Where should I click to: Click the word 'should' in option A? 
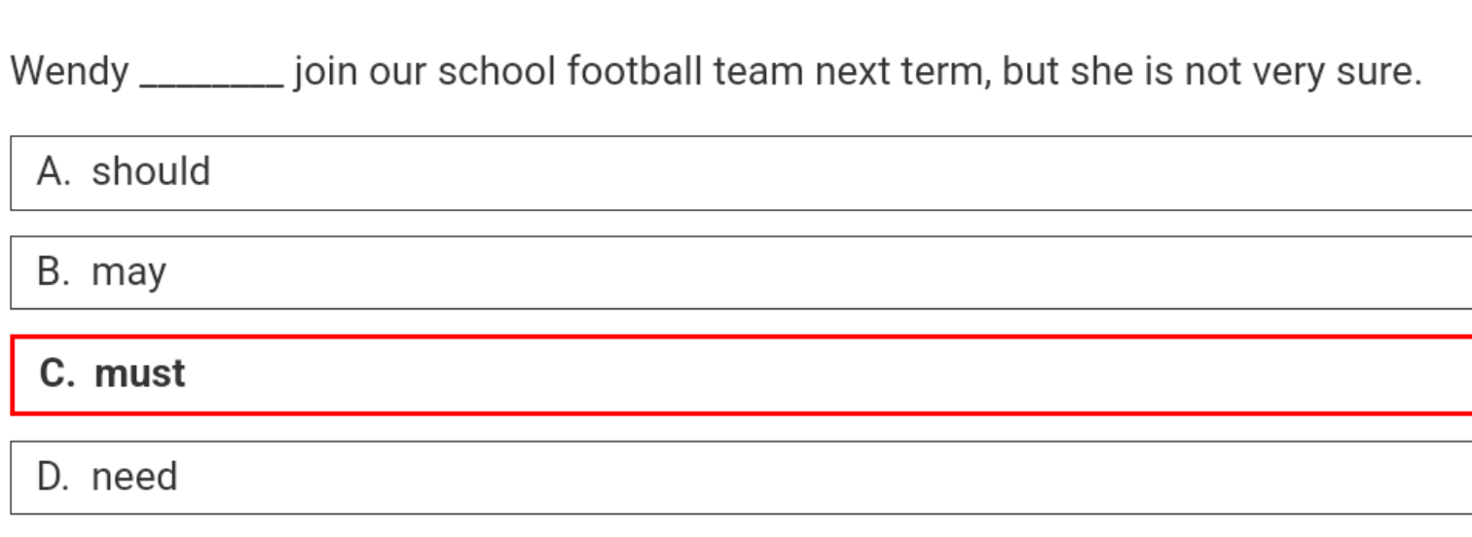pyautogui.click(x=151, y=171)
